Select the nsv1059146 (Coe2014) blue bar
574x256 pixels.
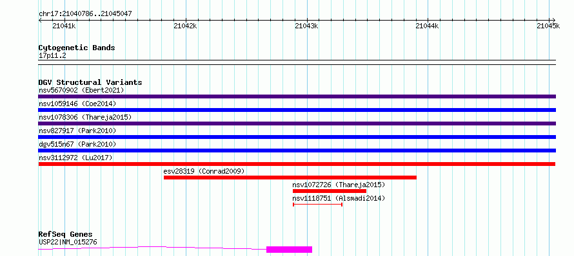point(297,110)
